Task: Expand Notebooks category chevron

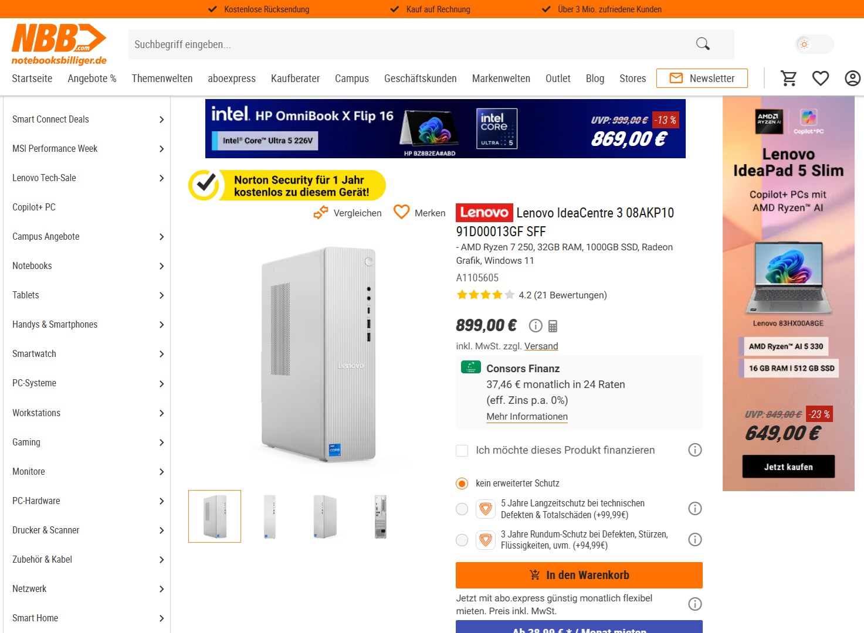Action: 161,266
